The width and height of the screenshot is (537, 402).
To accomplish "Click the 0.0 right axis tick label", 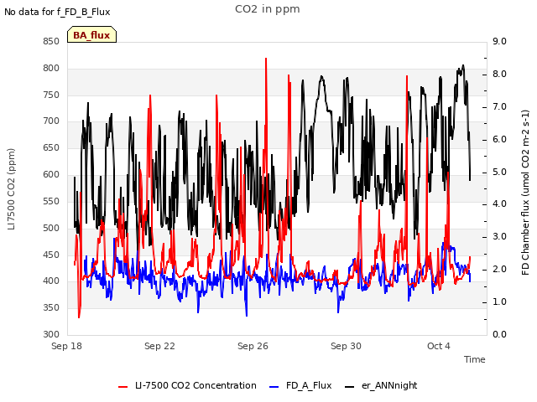I will pyautogui.click(x=500, y=334).
